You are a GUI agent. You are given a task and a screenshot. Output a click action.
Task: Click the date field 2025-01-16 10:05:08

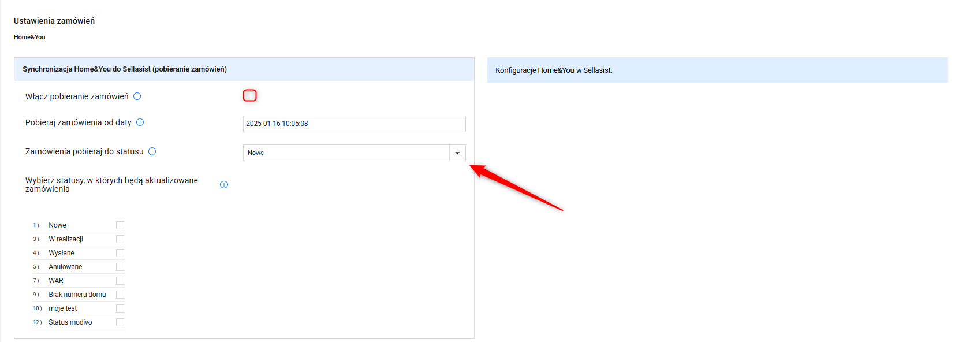coord(354,124)
